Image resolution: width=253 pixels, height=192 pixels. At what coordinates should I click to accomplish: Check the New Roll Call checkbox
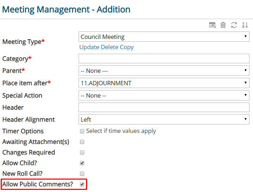coord(82,174)
